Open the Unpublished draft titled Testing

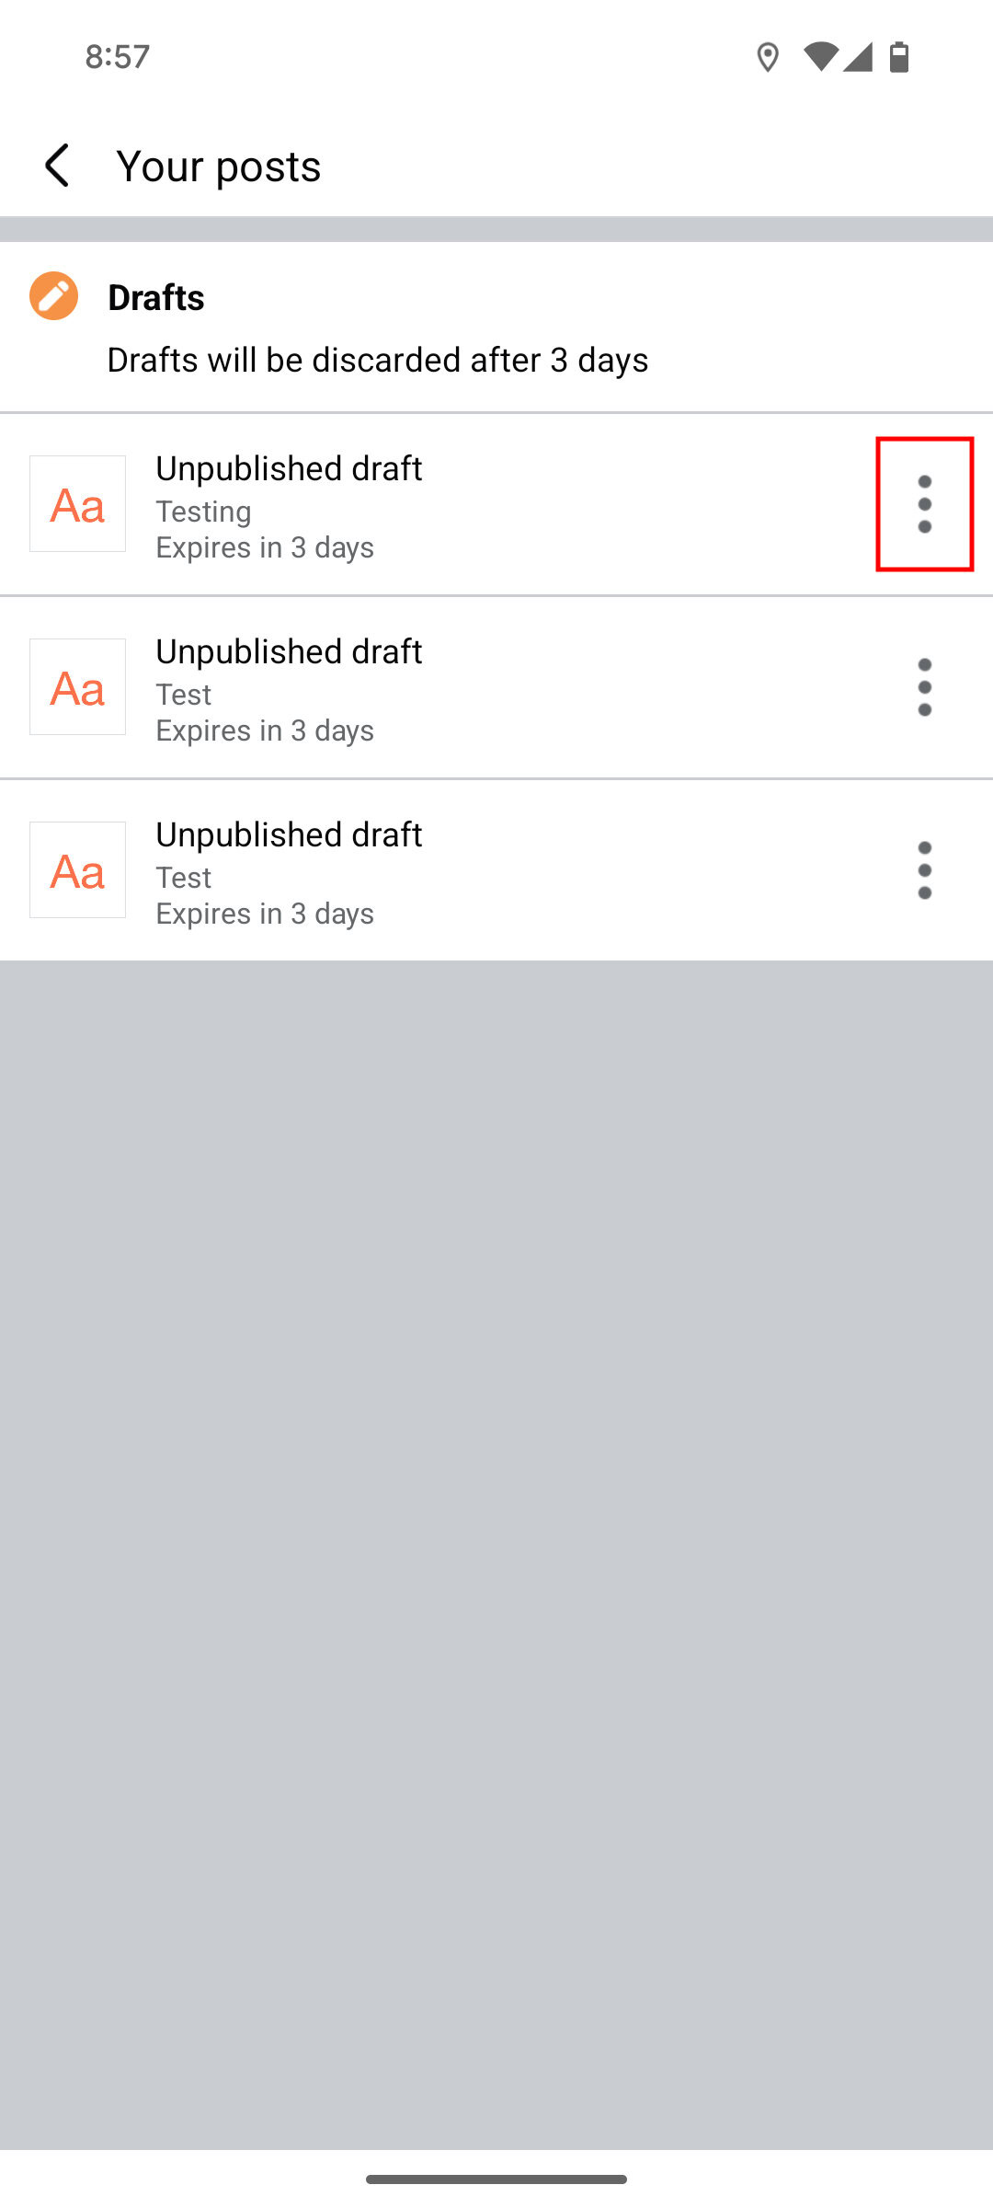click(x=289, y=469)
